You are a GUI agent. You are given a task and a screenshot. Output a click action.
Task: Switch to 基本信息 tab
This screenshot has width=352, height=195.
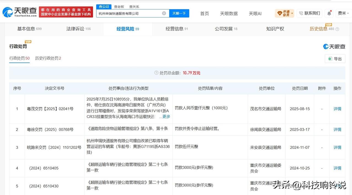coord(29,29)
